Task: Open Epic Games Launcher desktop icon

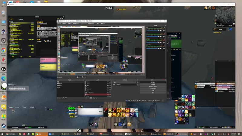Action: (x=3, y=41)
